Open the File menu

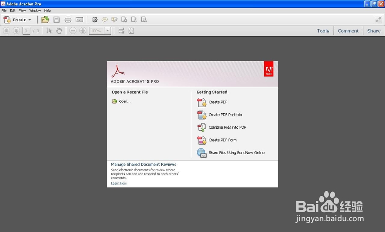[x=4, y=10]
